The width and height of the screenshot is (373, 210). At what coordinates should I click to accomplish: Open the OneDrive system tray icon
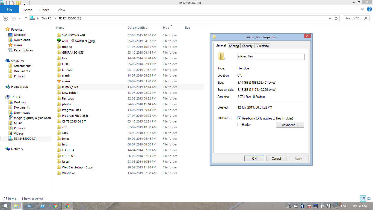[x=296, y=206]
